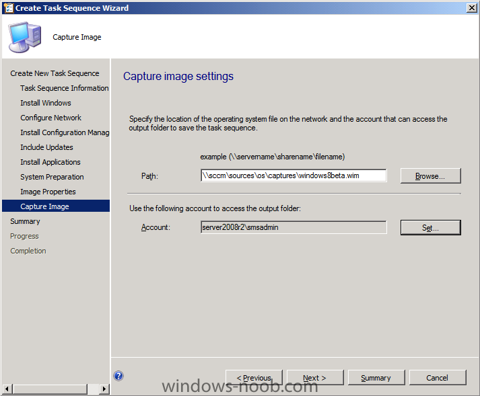Click the sidebar scrollbar left arrow
480x396 pixels.
tap(7, 389)
